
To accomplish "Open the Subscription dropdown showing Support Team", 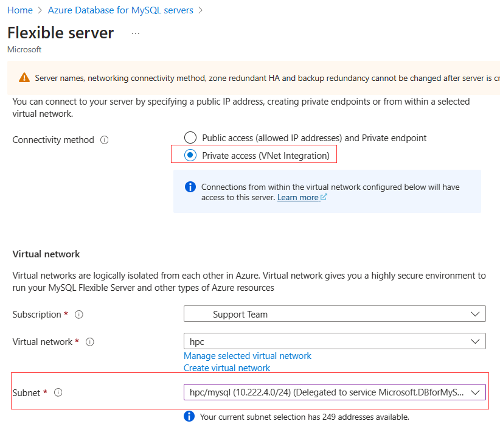I will coord(335,314).
